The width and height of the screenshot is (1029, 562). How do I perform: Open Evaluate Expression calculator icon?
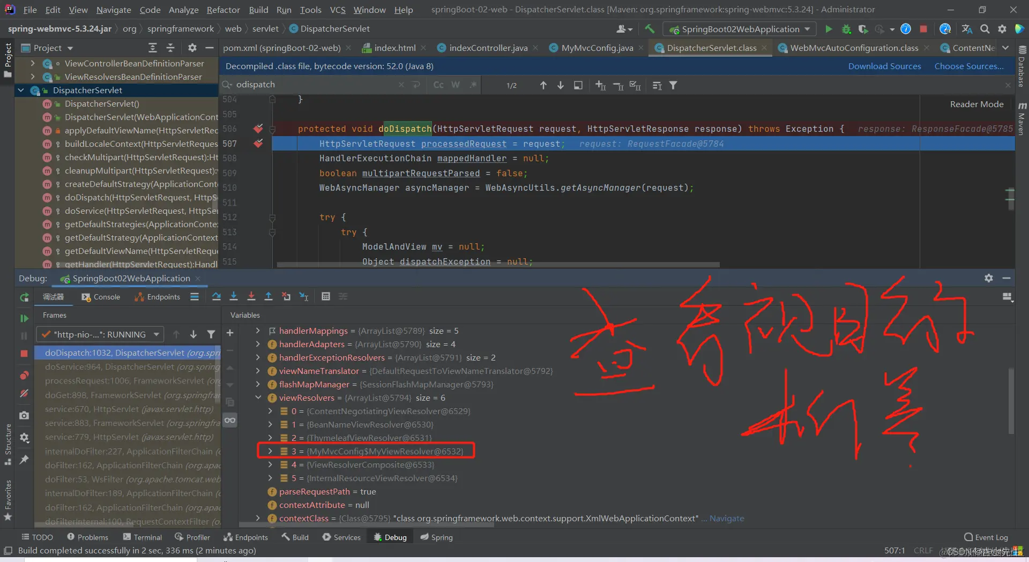325,297
